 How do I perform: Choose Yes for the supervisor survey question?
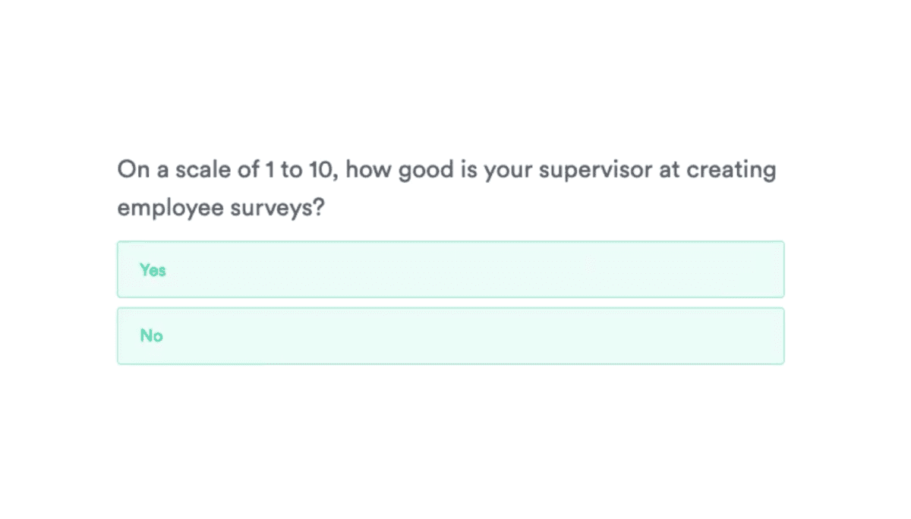450,269
